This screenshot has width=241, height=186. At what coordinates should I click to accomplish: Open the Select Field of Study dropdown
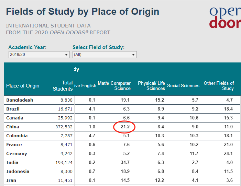coord(104,55)
